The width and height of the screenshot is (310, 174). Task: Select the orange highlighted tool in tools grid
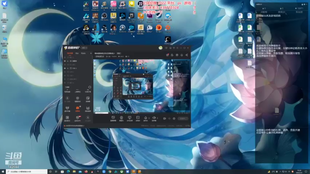point(77,109)
